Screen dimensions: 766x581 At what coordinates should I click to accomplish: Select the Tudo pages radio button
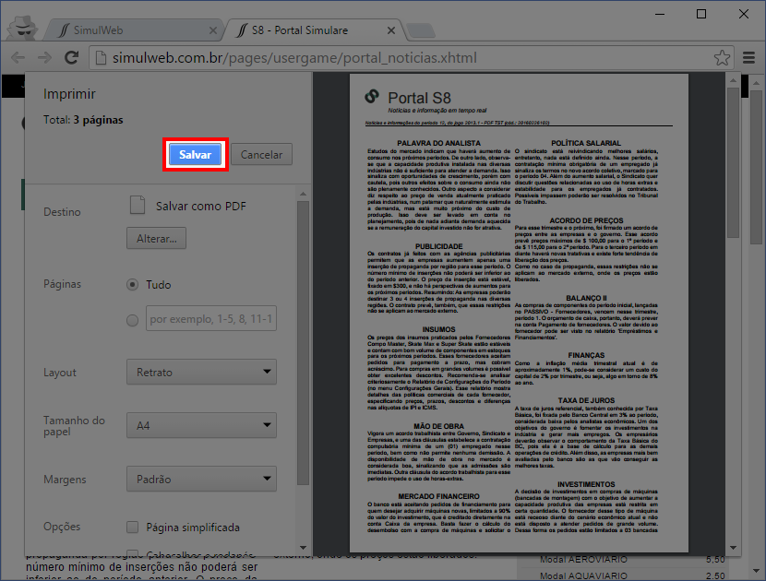coord(132,284)
